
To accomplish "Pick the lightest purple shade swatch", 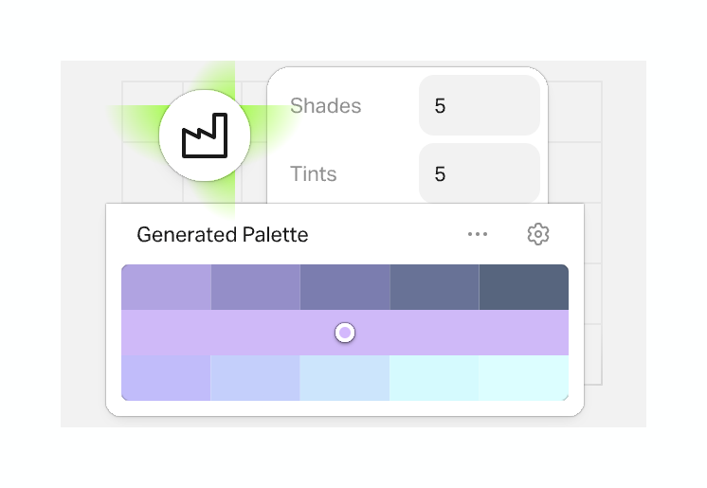I will (x=166, y=287).
